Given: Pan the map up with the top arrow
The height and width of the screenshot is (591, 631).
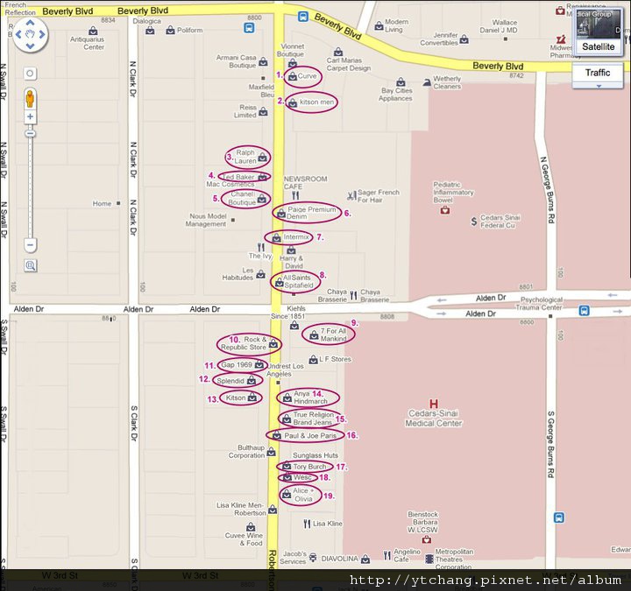Looking at the screenshot, I should (30, 23).
